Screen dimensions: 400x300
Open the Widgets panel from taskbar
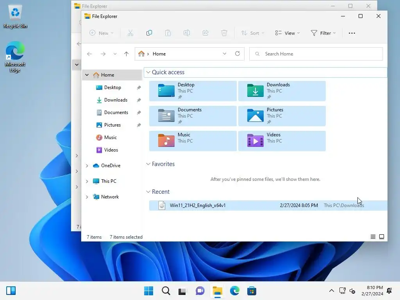pos(11,291)
